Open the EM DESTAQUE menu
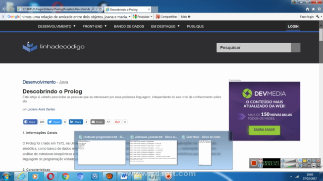 click(165, 26)
